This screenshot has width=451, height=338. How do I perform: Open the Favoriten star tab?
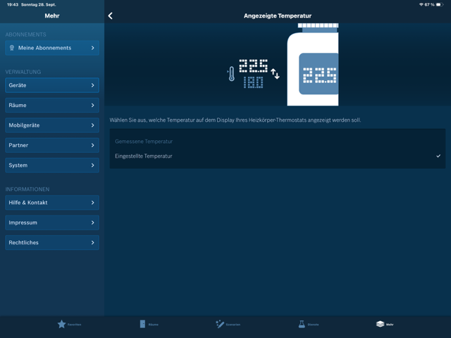coord(62,324)
